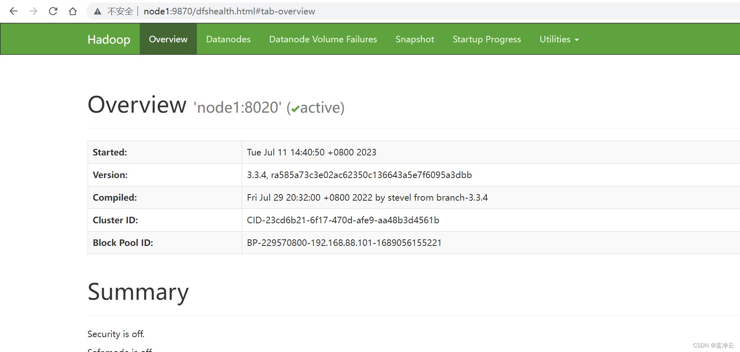The width and height of the screenshot is (740, 352).
Task: Click the green active checkmark icon
Action: tap(295, 109)
